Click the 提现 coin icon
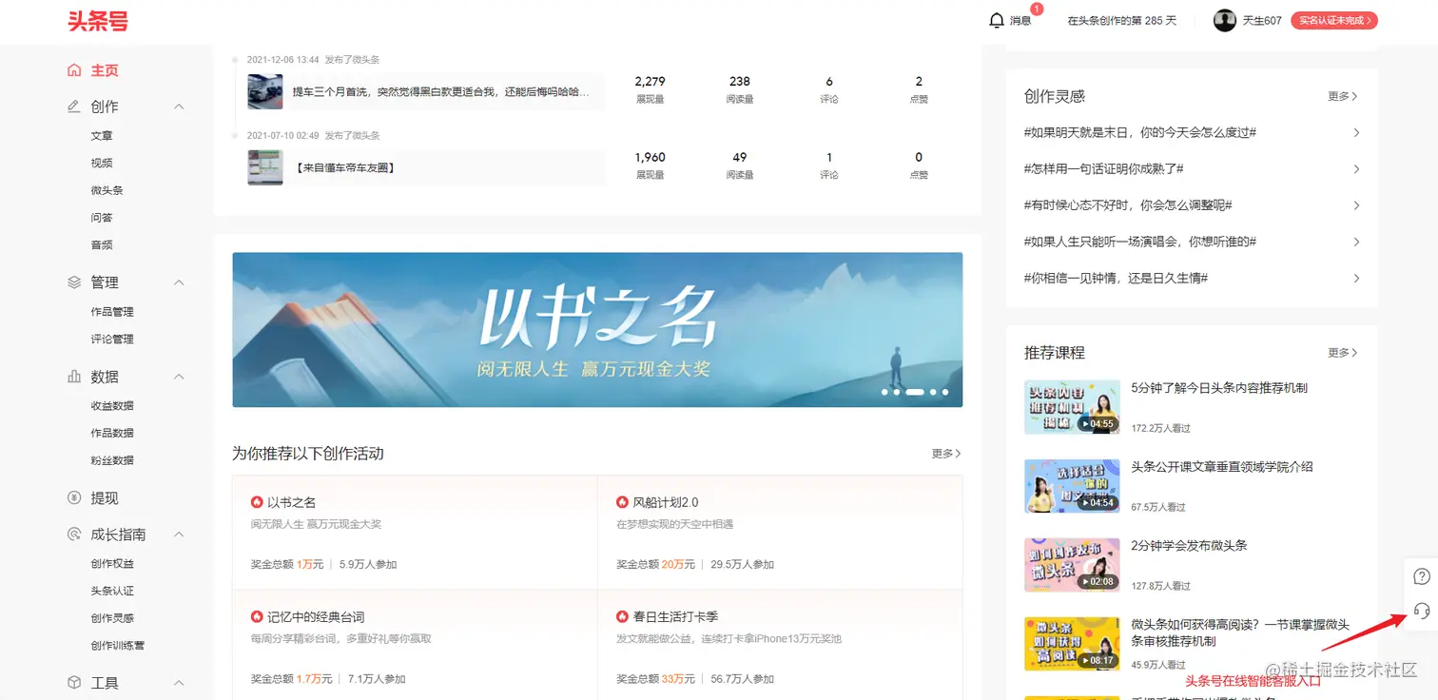 pos(74,498)
